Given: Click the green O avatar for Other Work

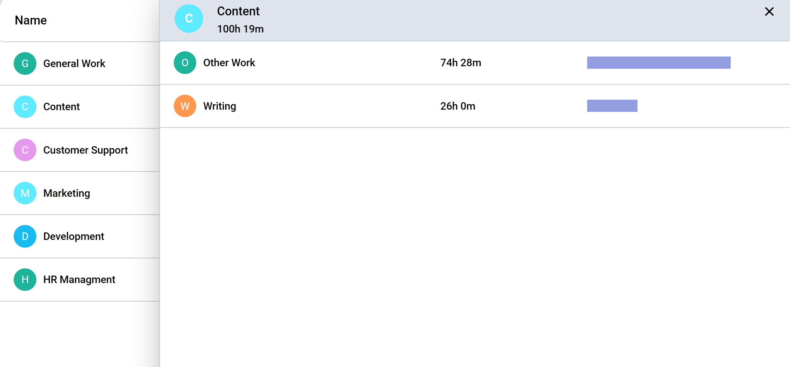Looking at the screenshot, I should click(185, 62).
